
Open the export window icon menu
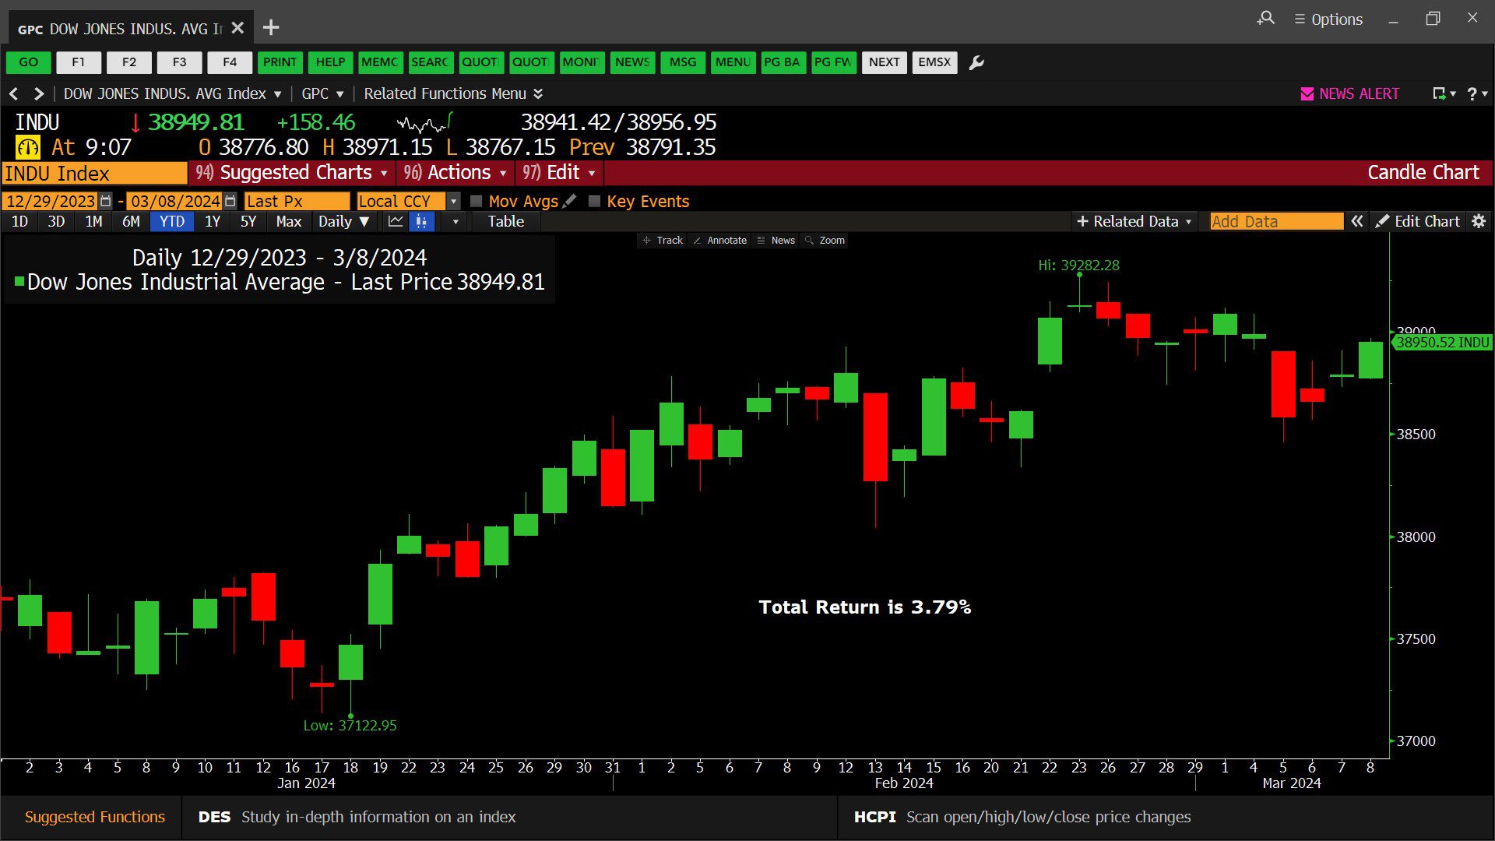point(1444,94)
